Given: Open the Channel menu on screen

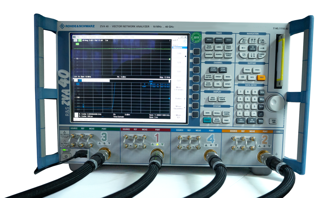Looking at the screenshot, I should pos(92,37).
